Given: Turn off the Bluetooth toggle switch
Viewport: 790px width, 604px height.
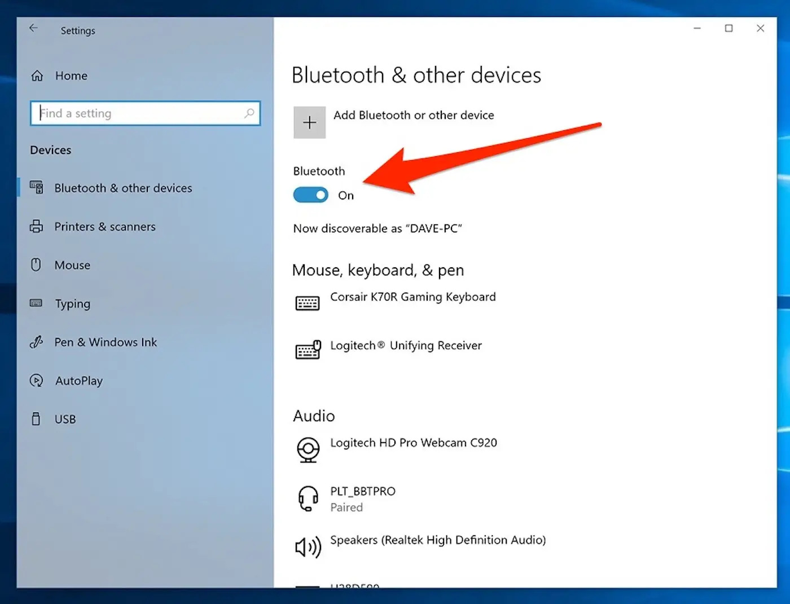Looking at the screenshot, I should tap(310, 195).
